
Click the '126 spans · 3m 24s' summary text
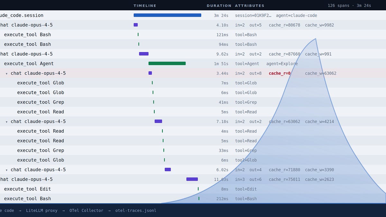[x=349, y=6]
